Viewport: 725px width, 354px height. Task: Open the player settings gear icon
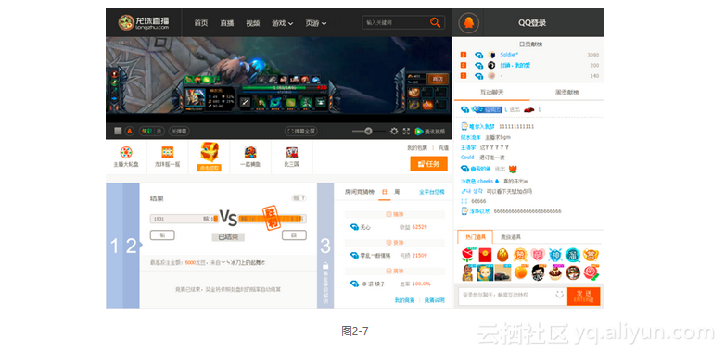pos(394,132)
